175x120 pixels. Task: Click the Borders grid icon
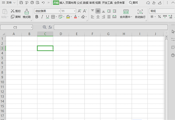point(53,17)
